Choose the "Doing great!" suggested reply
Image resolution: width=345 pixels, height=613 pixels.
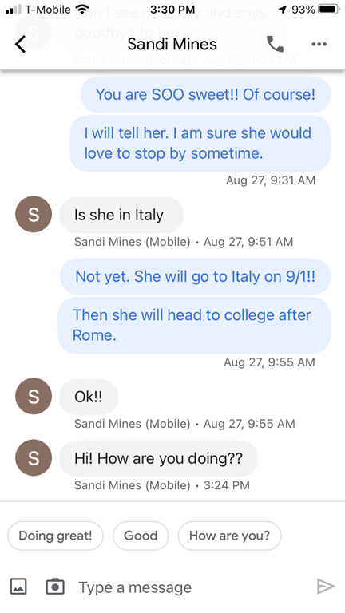pyautogui.click(x=55, y=536)
